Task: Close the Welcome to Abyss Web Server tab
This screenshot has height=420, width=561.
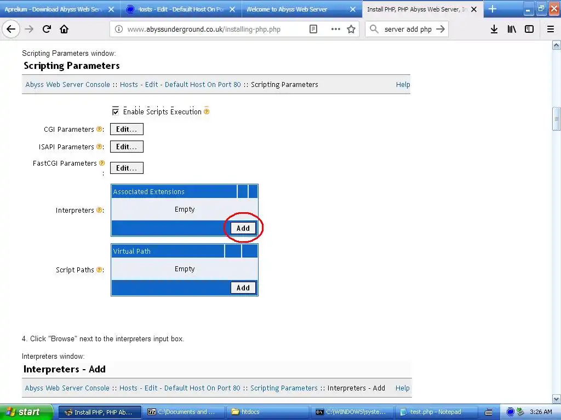Action: pos(353,9)
